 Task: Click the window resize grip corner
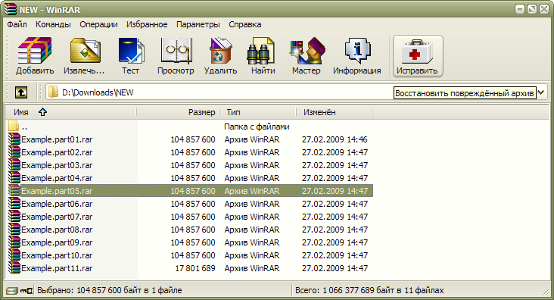[x=546, y=292]
